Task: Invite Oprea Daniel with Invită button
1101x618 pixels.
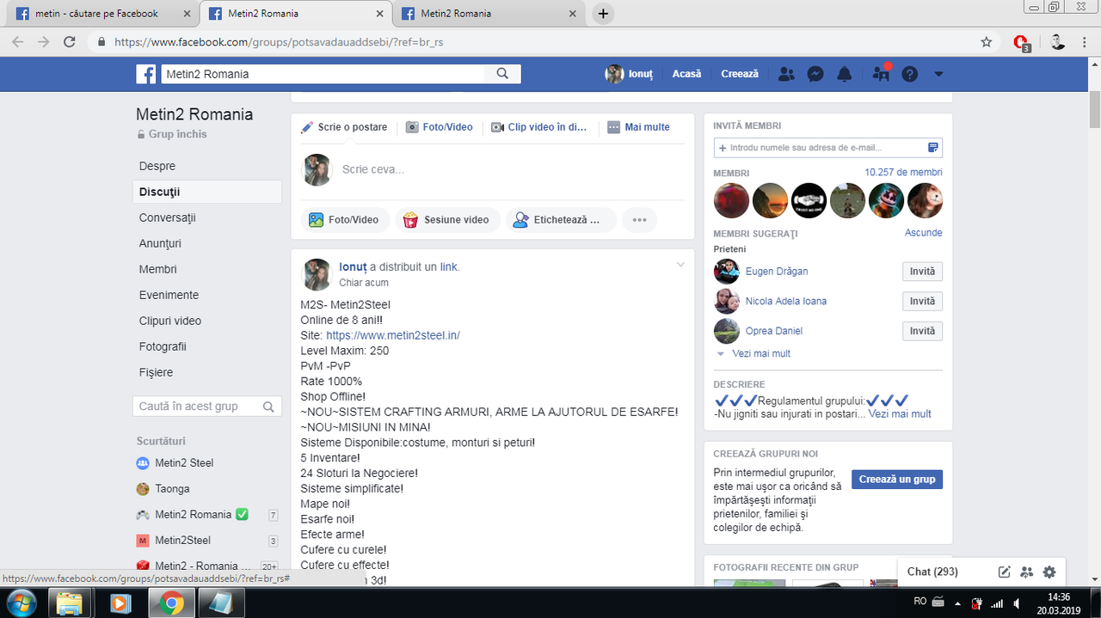Action: coord(922,331)
